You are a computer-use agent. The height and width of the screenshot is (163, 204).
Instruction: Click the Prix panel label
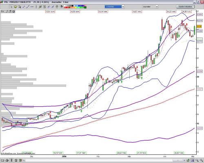click(3, 11)
